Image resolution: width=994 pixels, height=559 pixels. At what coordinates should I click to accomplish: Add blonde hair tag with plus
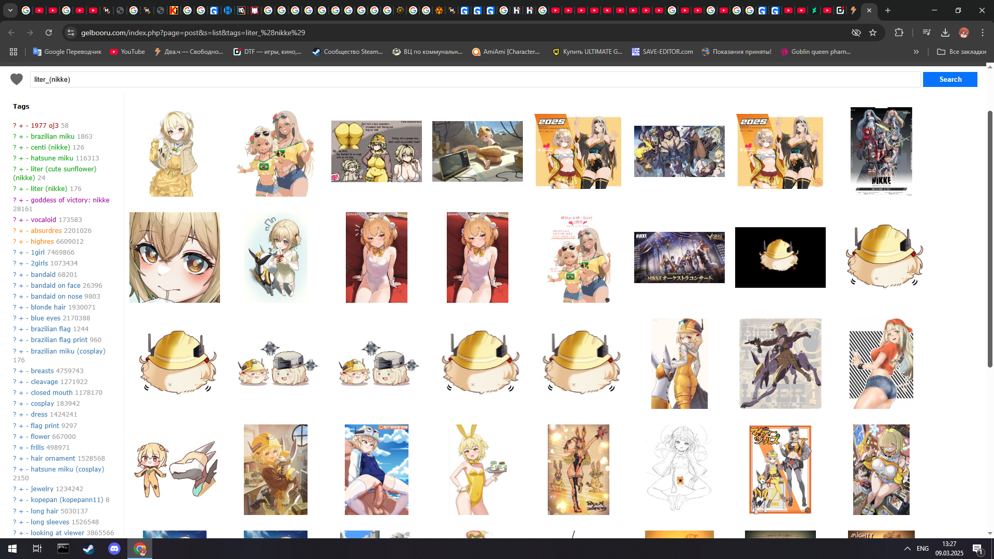click(21, 307)
